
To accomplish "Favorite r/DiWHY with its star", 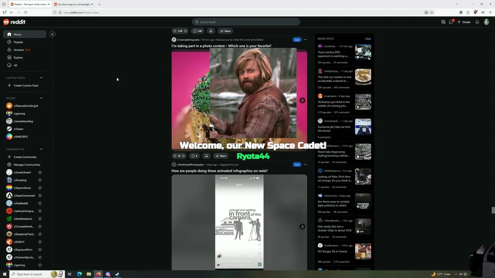I will point(40,242).
